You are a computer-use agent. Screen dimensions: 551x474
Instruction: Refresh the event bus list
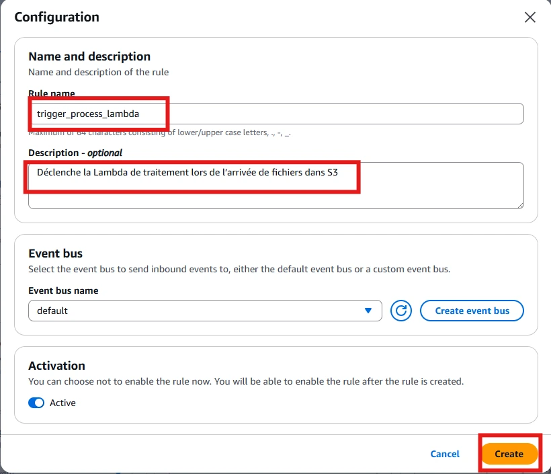point(401,311)
